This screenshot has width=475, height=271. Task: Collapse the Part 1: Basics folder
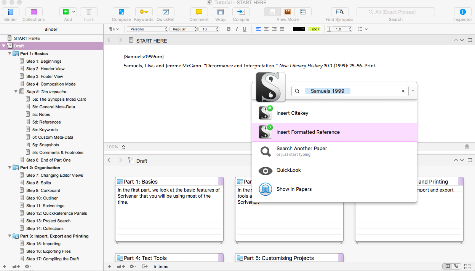(x=10, y=54)
